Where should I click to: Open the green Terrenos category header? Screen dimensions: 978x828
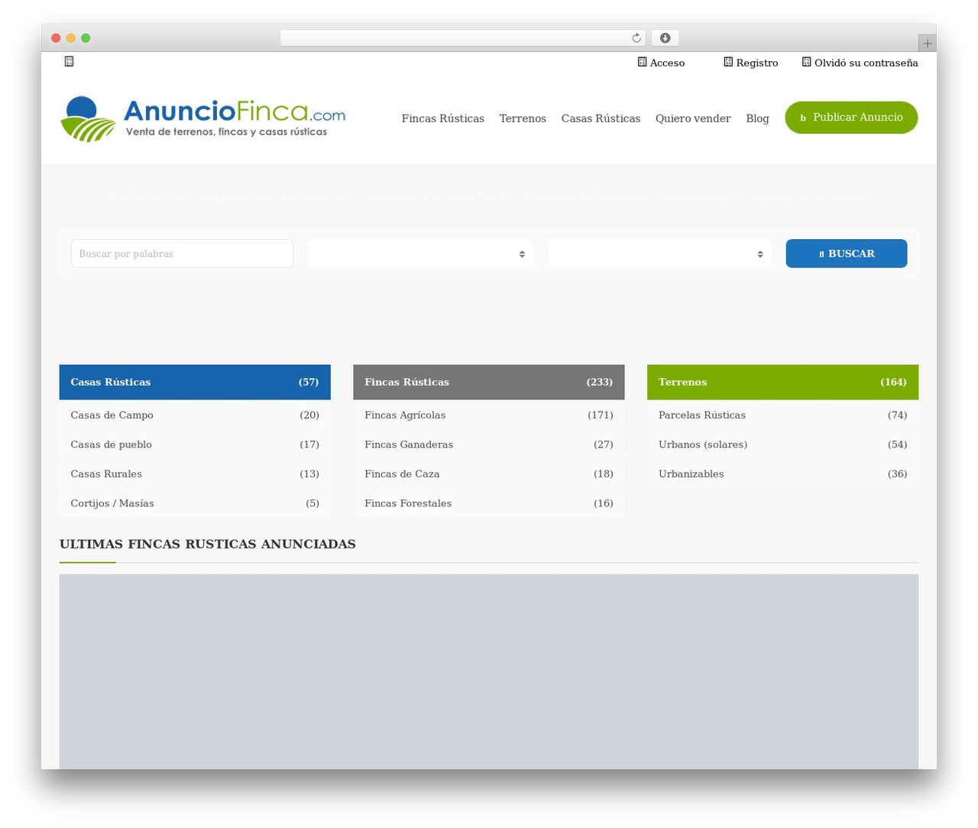782,382
